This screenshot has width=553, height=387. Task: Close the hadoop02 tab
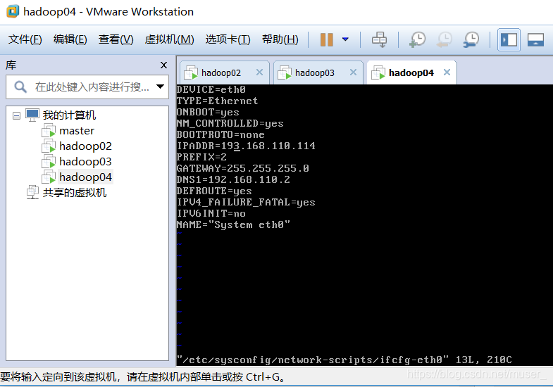point(259,72)
